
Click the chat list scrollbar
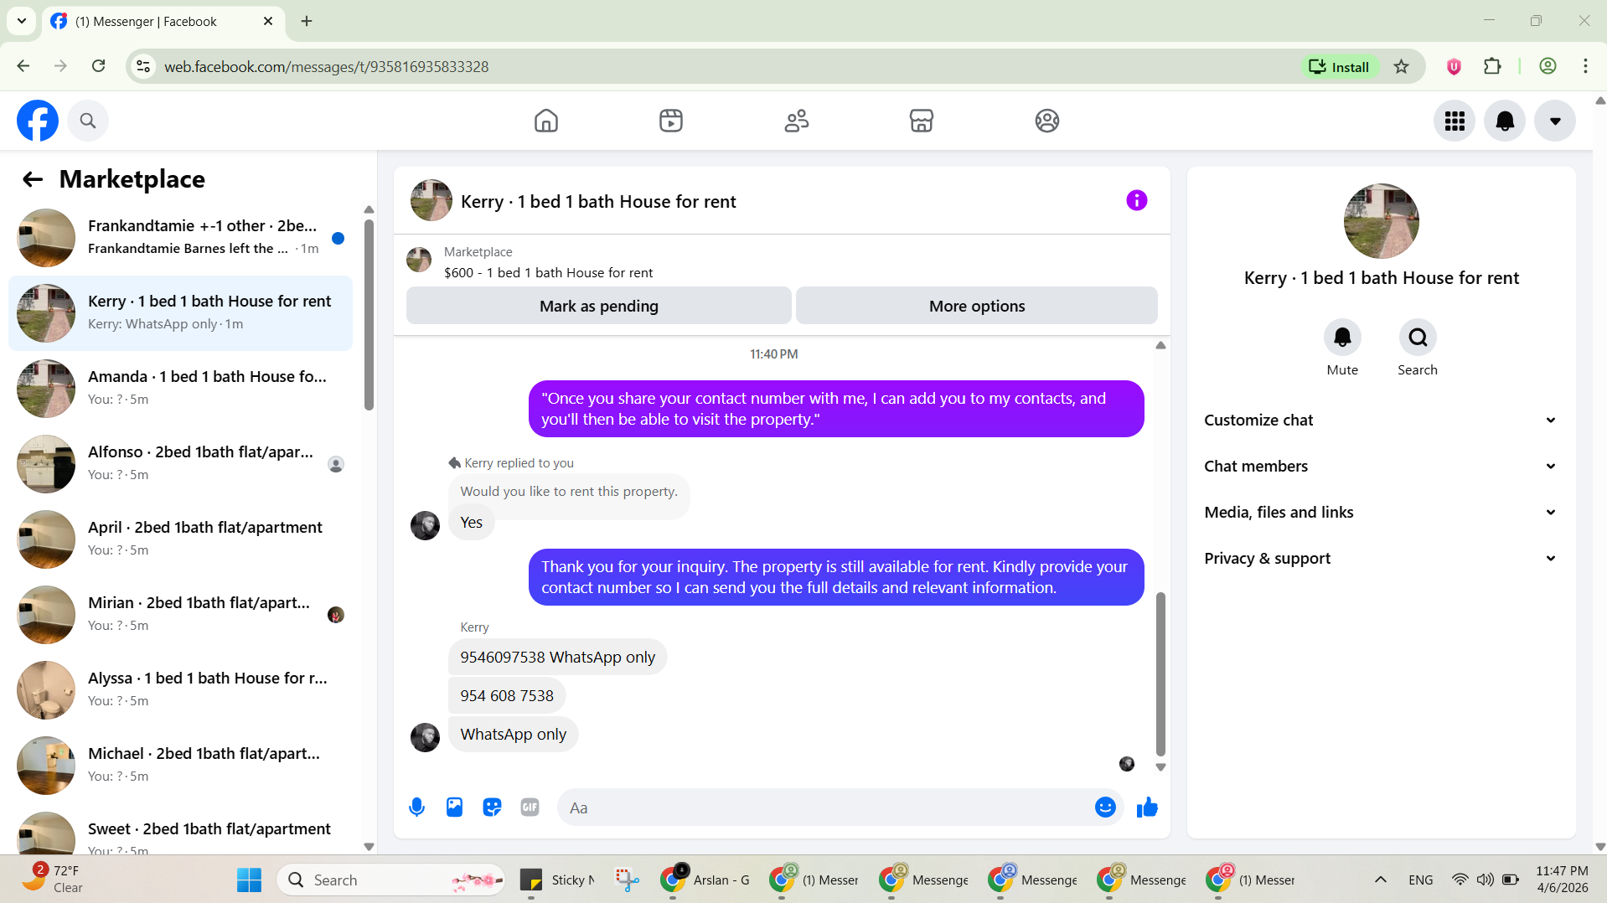[369, 315]
